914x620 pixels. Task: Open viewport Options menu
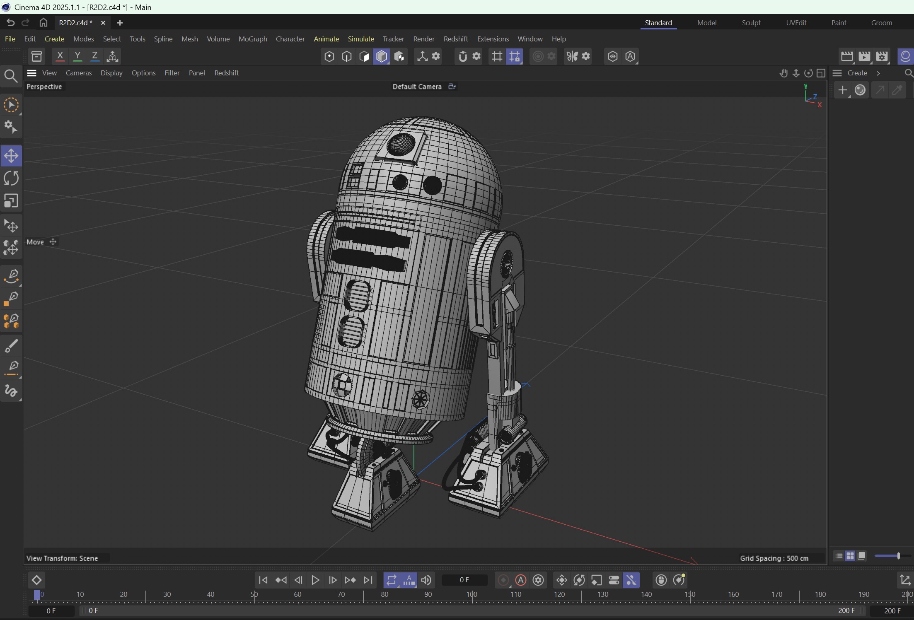tap(143, 73)
